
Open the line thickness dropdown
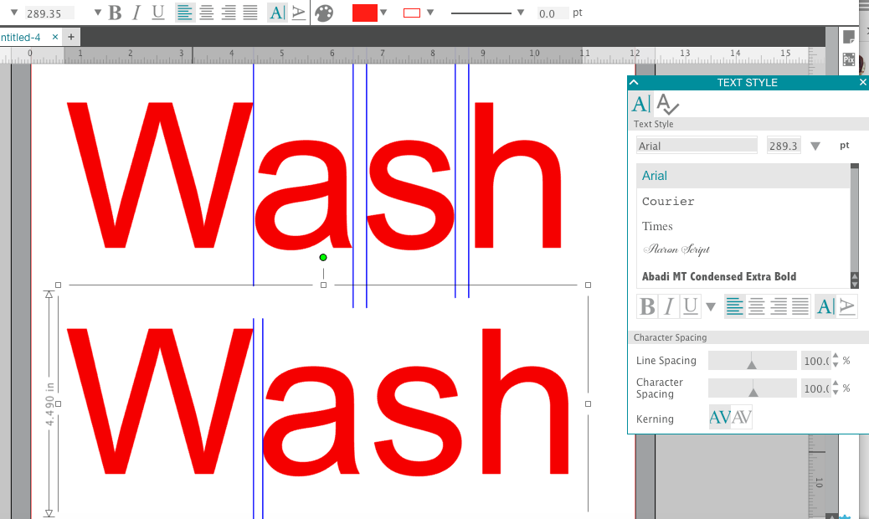(520, 13)
